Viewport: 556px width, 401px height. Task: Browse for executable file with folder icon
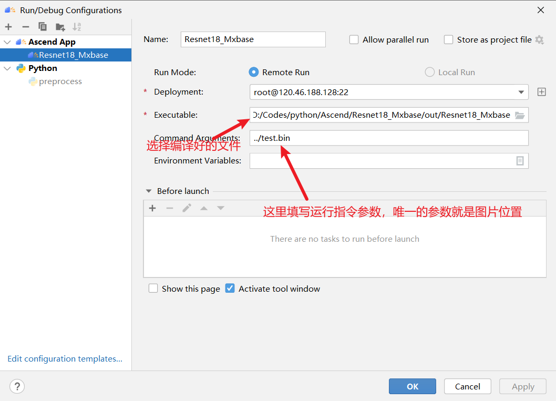[x=520, y=115]
